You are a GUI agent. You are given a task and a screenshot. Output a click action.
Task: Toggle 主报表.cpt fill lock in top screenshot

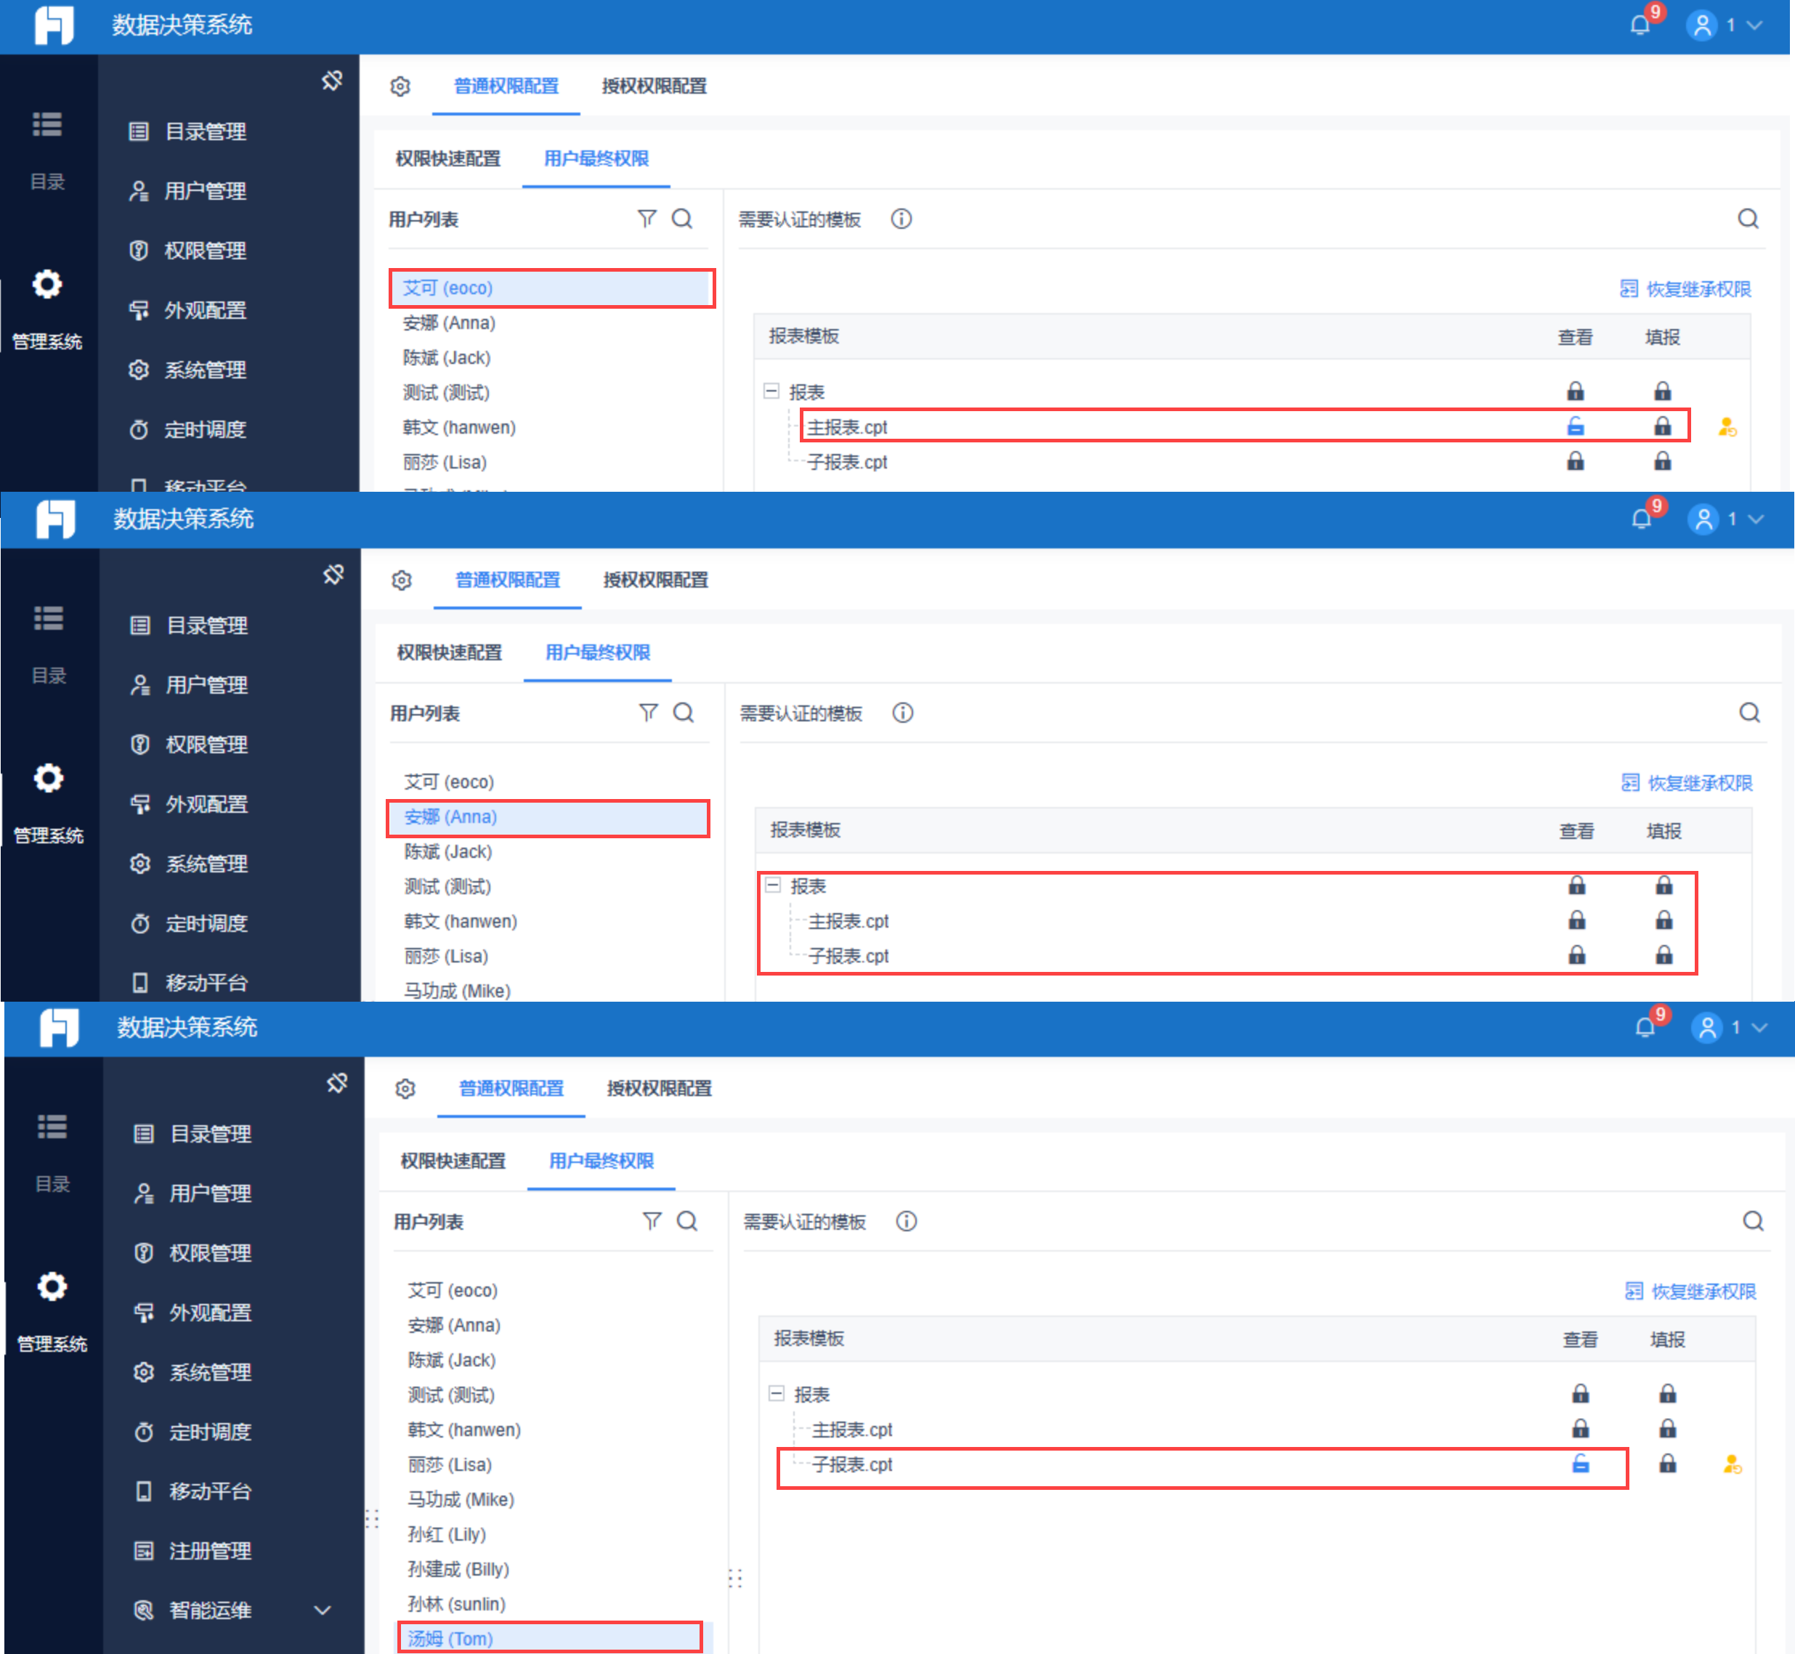1663,426
